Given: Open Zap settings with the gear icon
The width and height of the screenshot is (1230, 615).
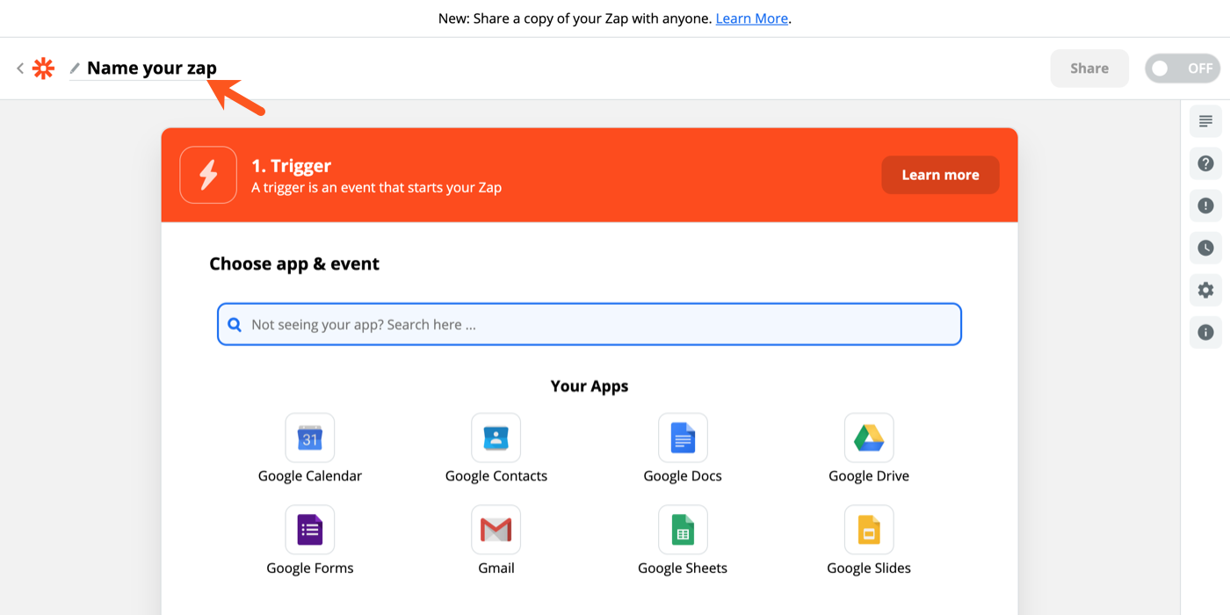Looking at the screenshot, I should (x=1205, y=289).
